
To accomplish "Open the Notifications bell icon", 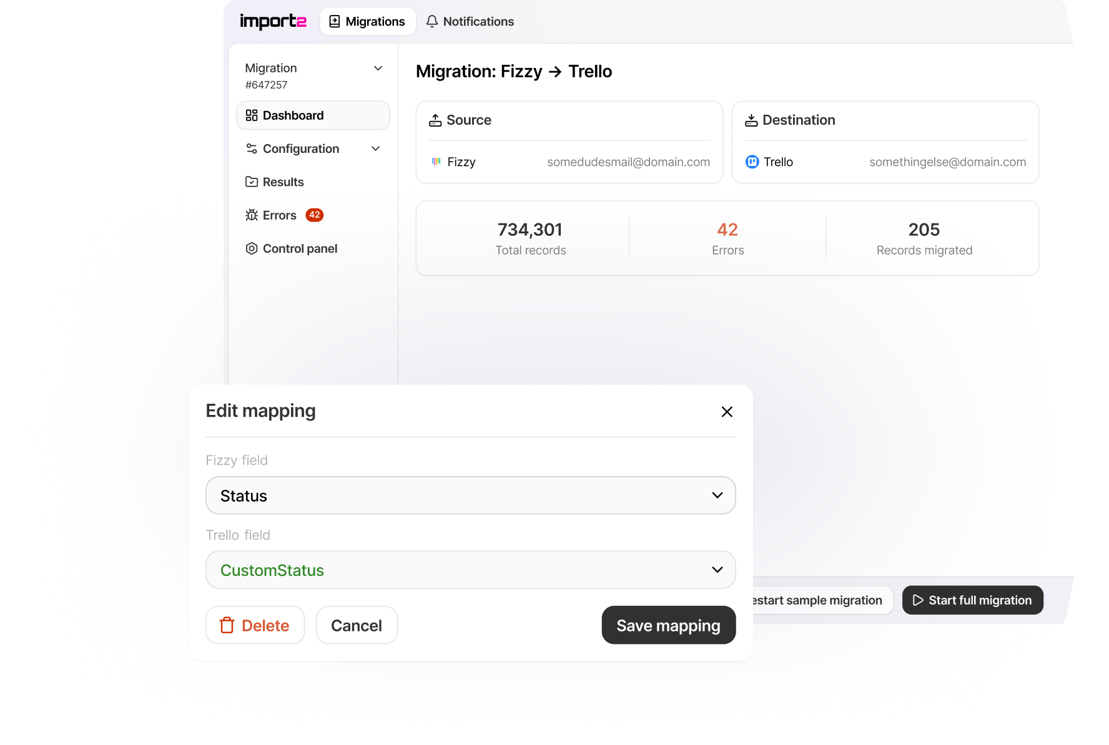I will pos(432,21).
